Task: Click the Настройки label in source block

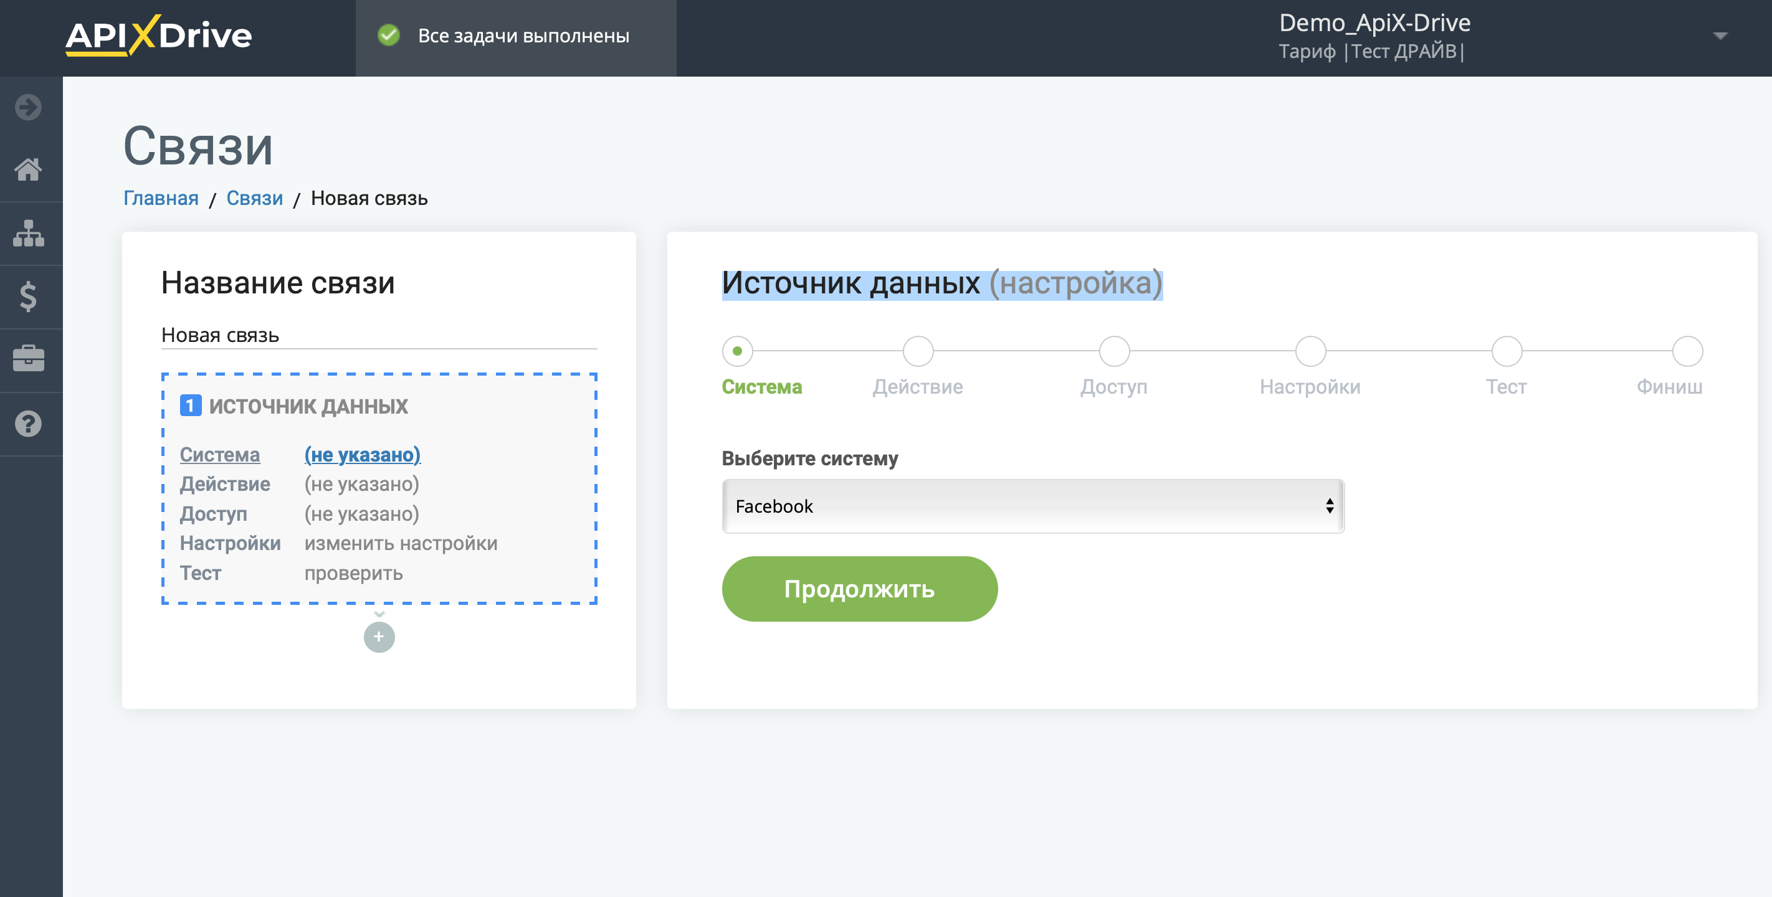Action: click(x=231, y=543)
